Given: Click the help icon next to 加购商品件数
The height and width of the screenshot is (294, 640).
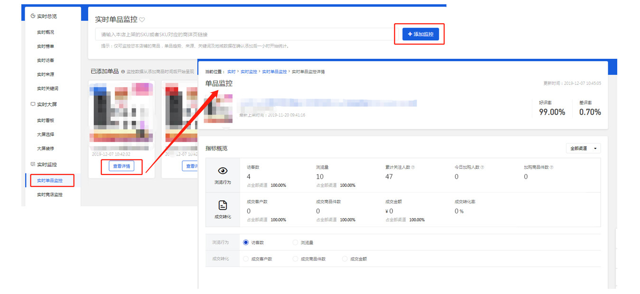Looking at the screenshot, I should 551,167.
